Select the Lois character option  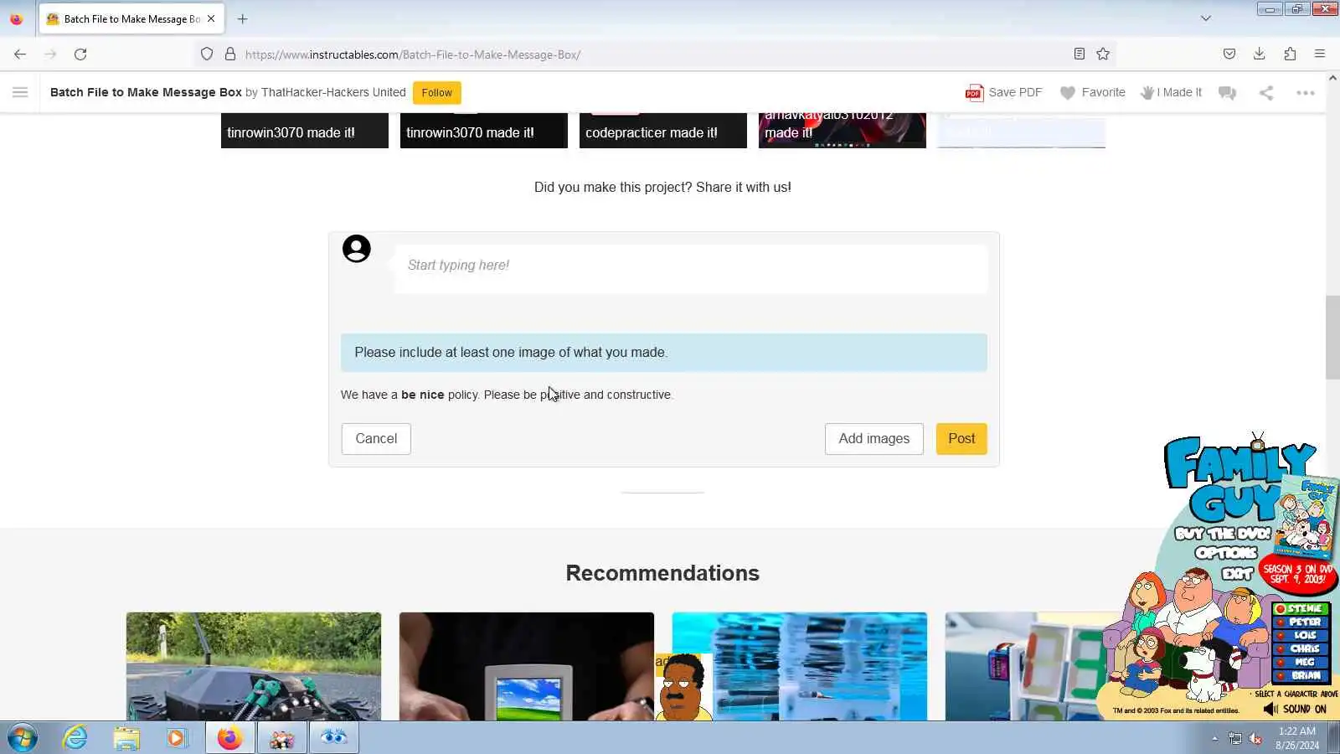click(x=1301, y=636)
